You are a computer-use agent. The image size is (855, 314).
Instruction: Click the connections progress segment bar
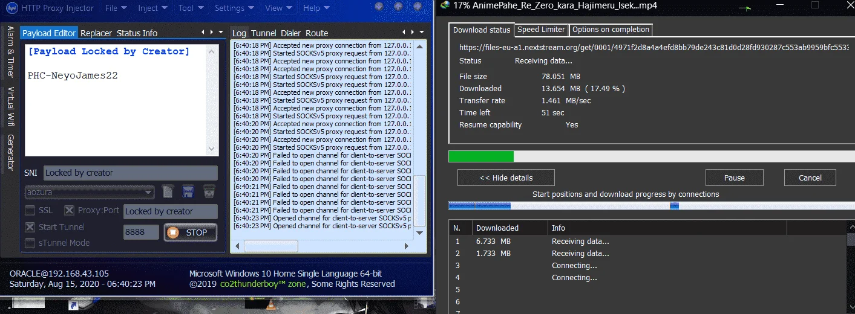(652, 206)
